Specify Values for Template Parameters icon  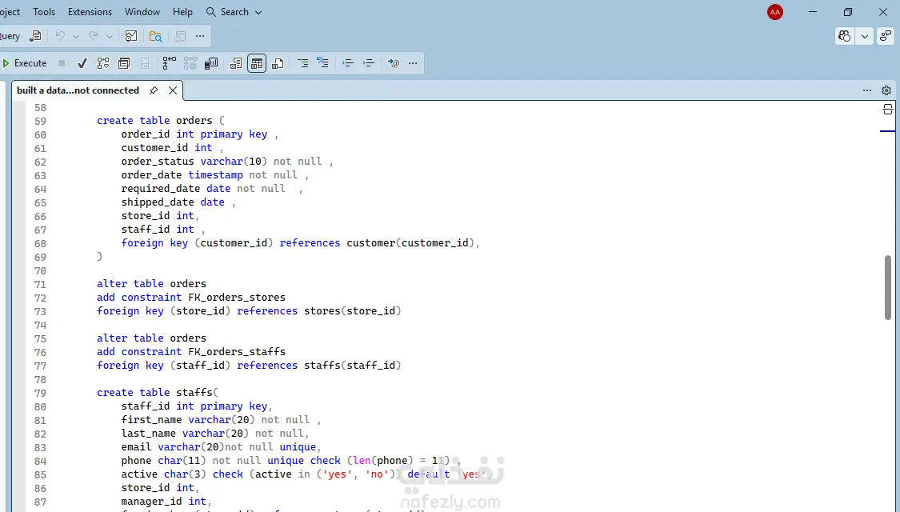coord(393,63)
